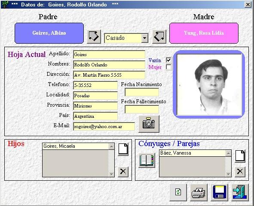Click the refresh document icon
The image size is (254, 206).
click(x=178, y=192)
